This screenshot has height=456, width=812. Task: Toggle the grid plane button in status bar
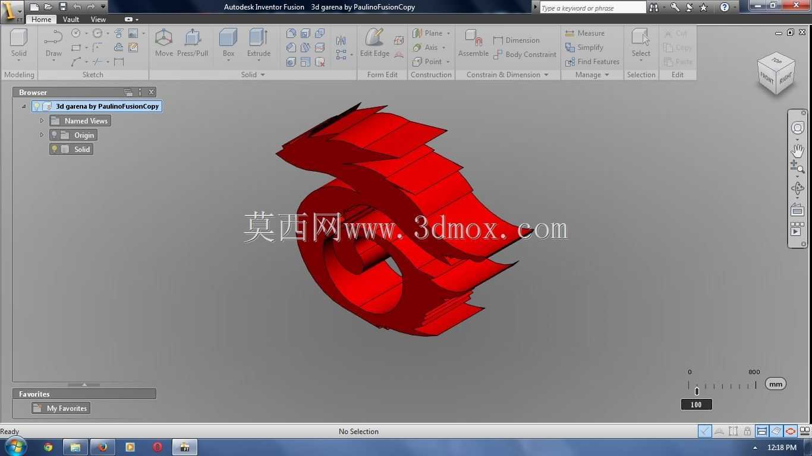coord(776,431)
